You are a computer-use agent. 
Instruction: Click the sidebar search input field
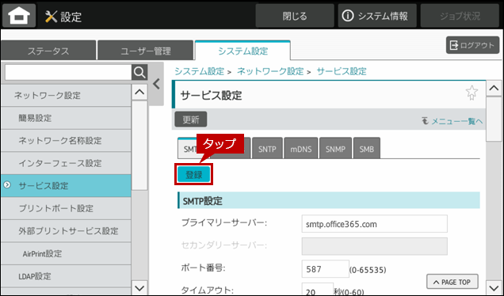coord(68,73)
